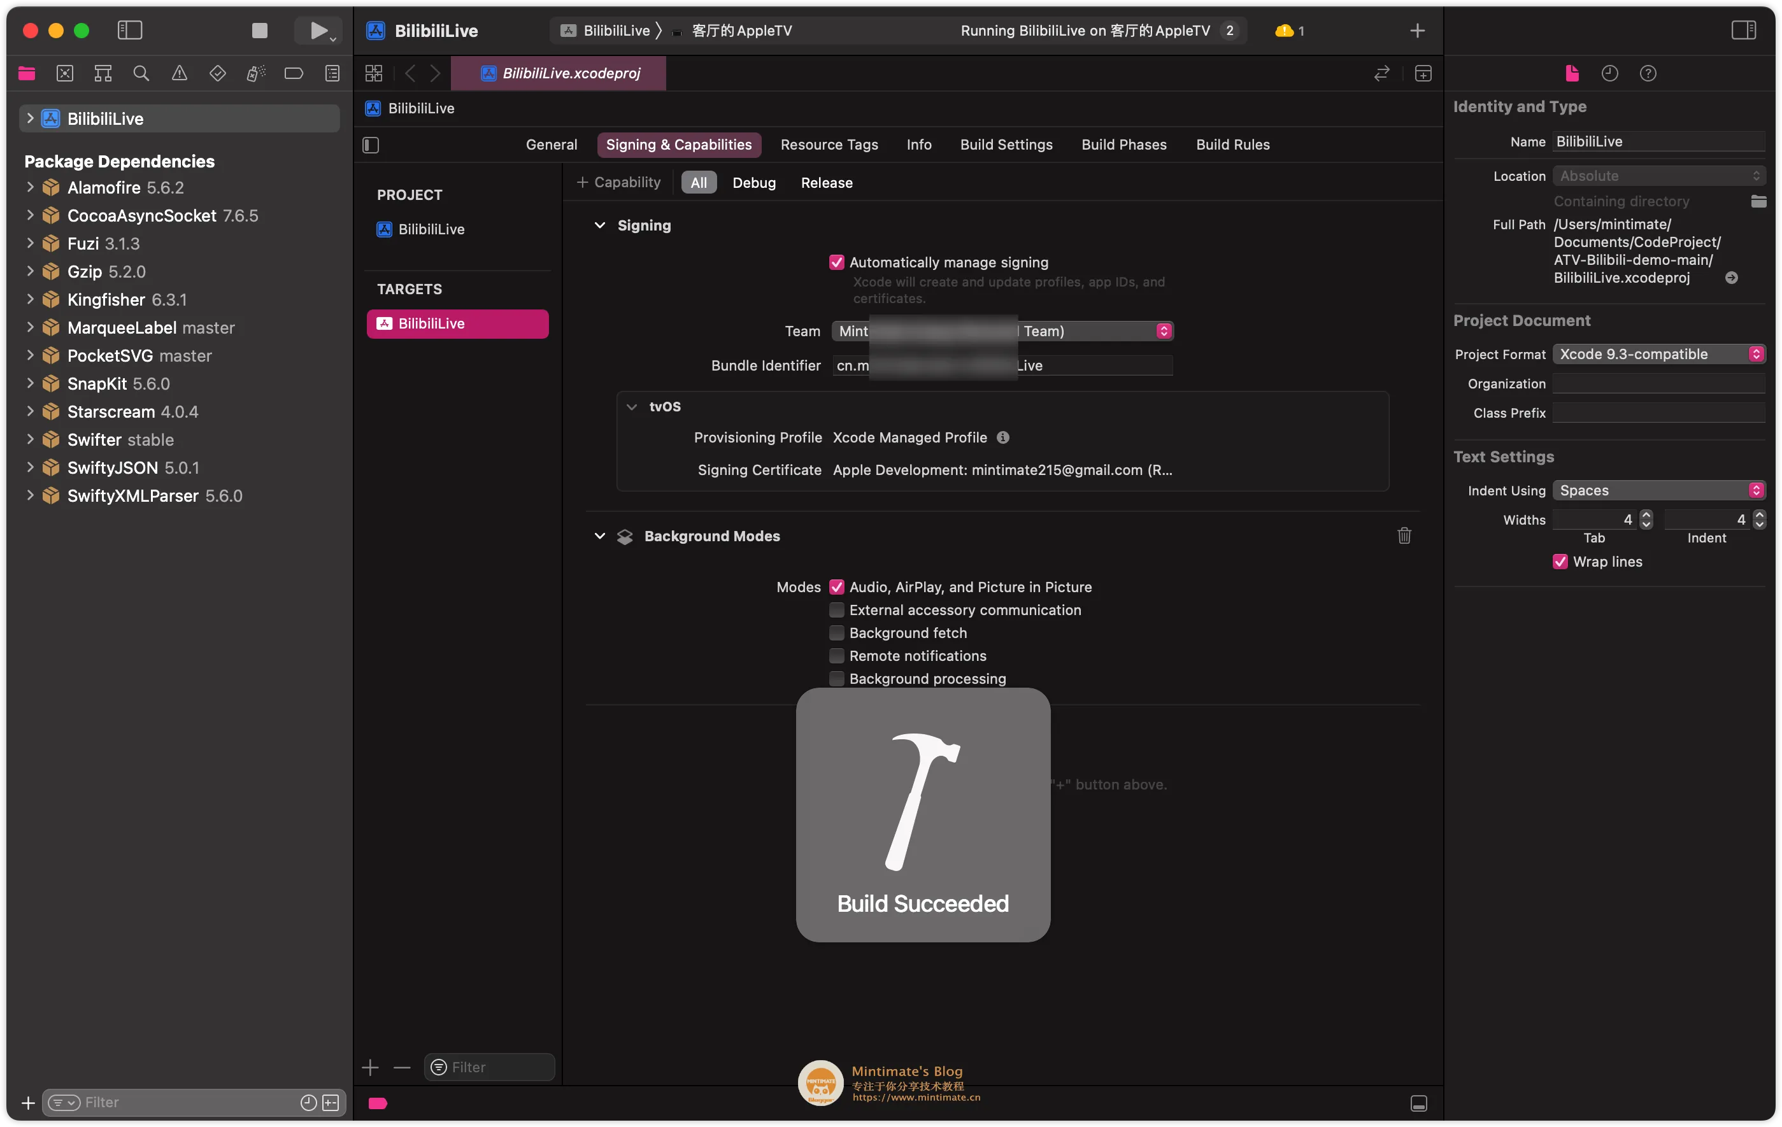Switch to the Info tab
This screenshot has height=1127, width=1782.
[918, 145]
